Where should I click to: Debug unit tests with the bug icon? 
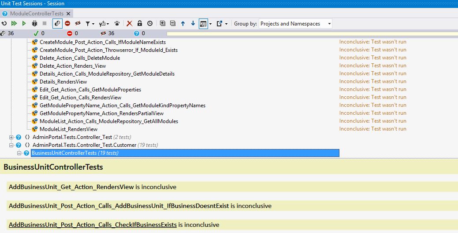pos(34,24)
